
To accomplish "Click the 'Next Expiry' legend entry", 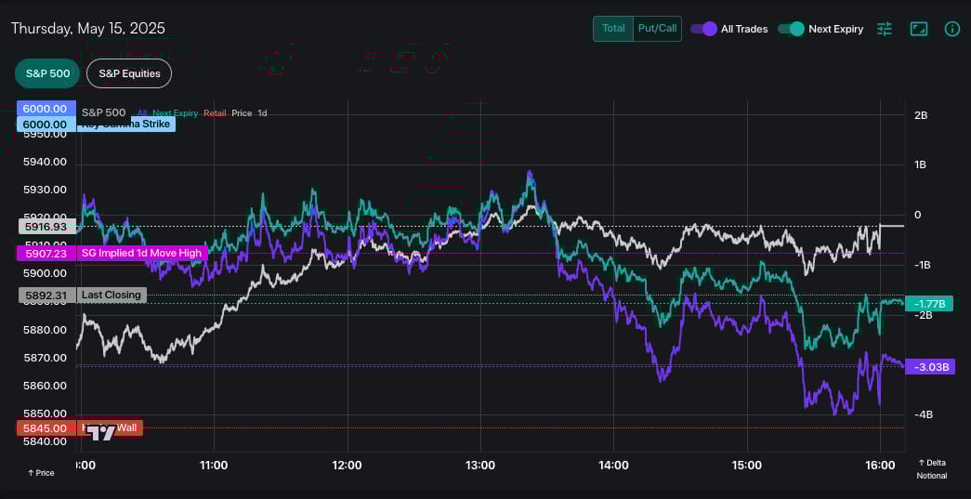I will [176, 113].
